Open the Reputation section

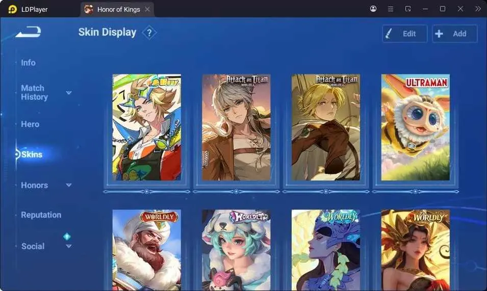[41, 215]
